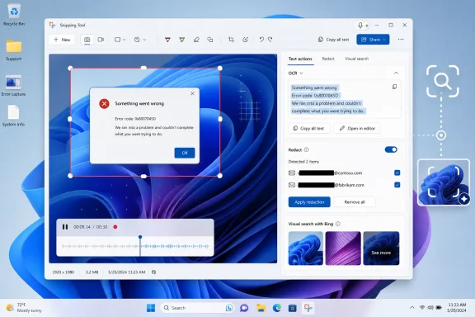
Task: Click the Wi-Fi icon in the system tray
Action: (422, 308)
